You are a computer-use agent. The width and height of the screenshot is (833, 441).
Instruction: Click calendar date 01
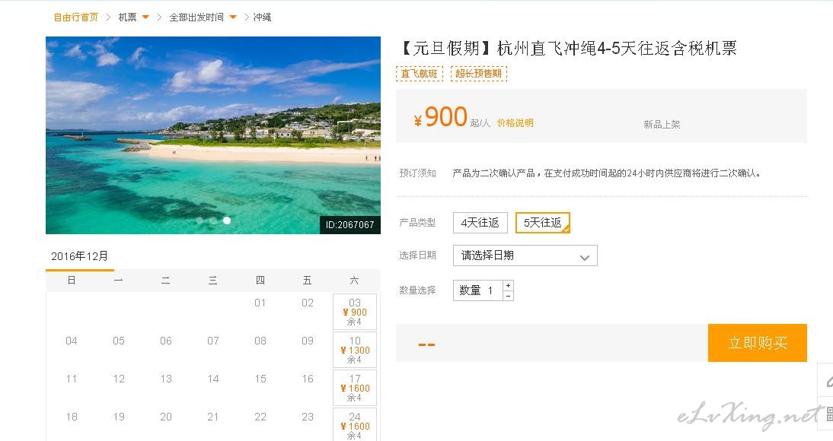pyautogui.click(x=260, y=303)
